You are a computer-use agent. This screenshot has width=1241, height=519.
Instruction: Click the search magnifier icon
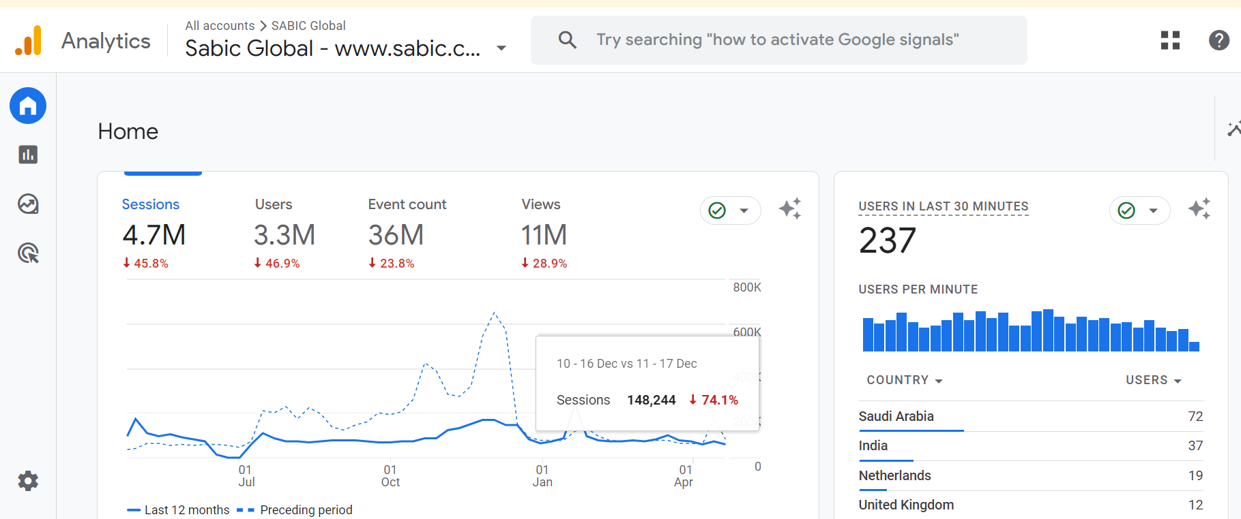[567, 40]
